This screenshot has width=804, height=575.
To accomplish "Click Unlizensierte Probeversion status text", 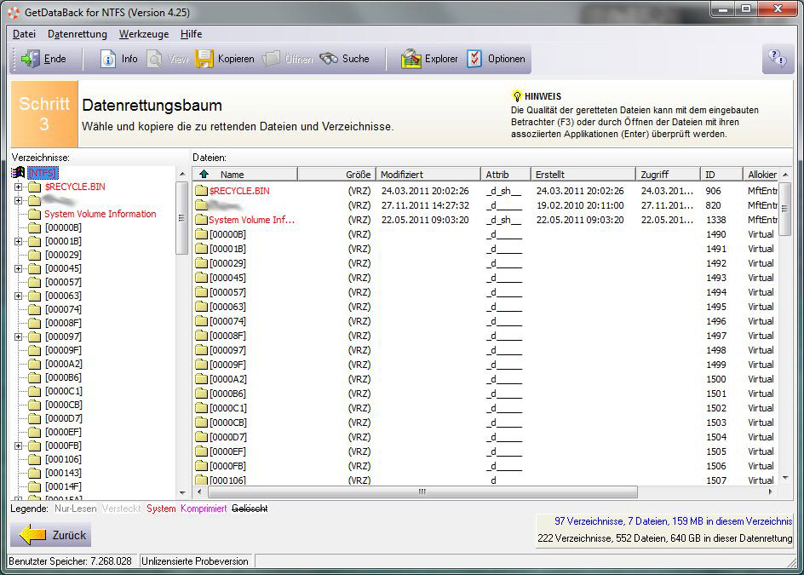I will (x=195, y=561).
